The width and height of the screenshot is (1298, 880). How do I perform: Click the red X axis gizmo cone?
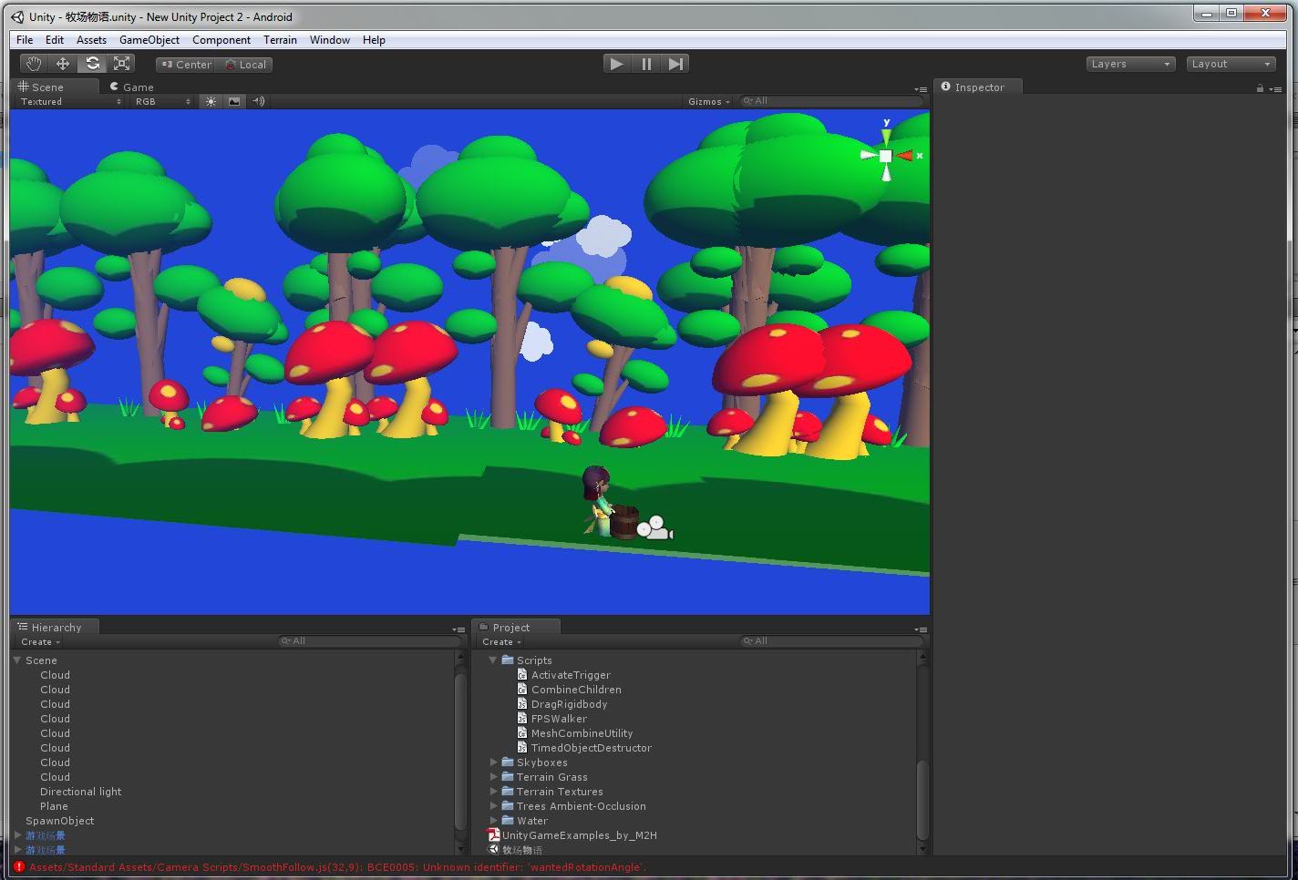click(x=905, y=156)
